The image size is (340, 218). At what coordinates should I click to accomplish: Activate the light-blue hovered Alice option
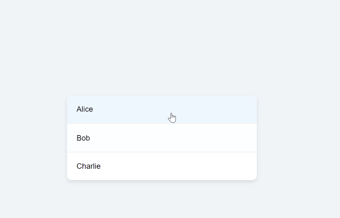(x=162, y=110)
